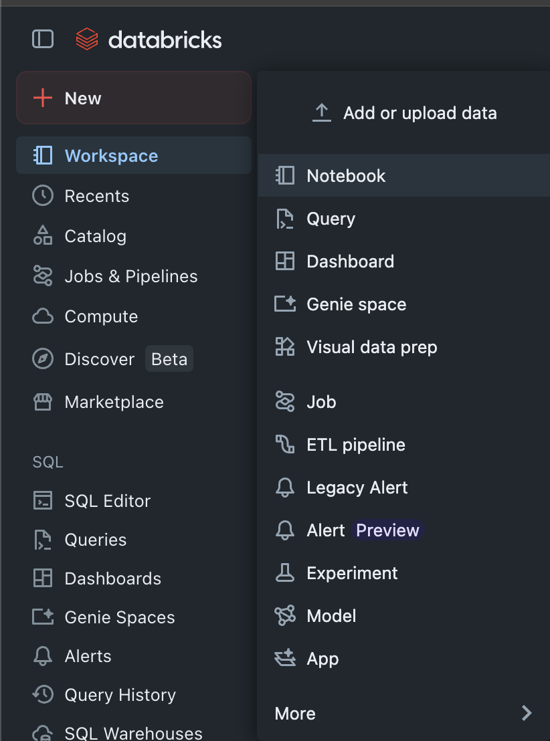
Task: Click the Dashboard grid icon in New menu
Action: pyautogui.click(x=284, y=261)
